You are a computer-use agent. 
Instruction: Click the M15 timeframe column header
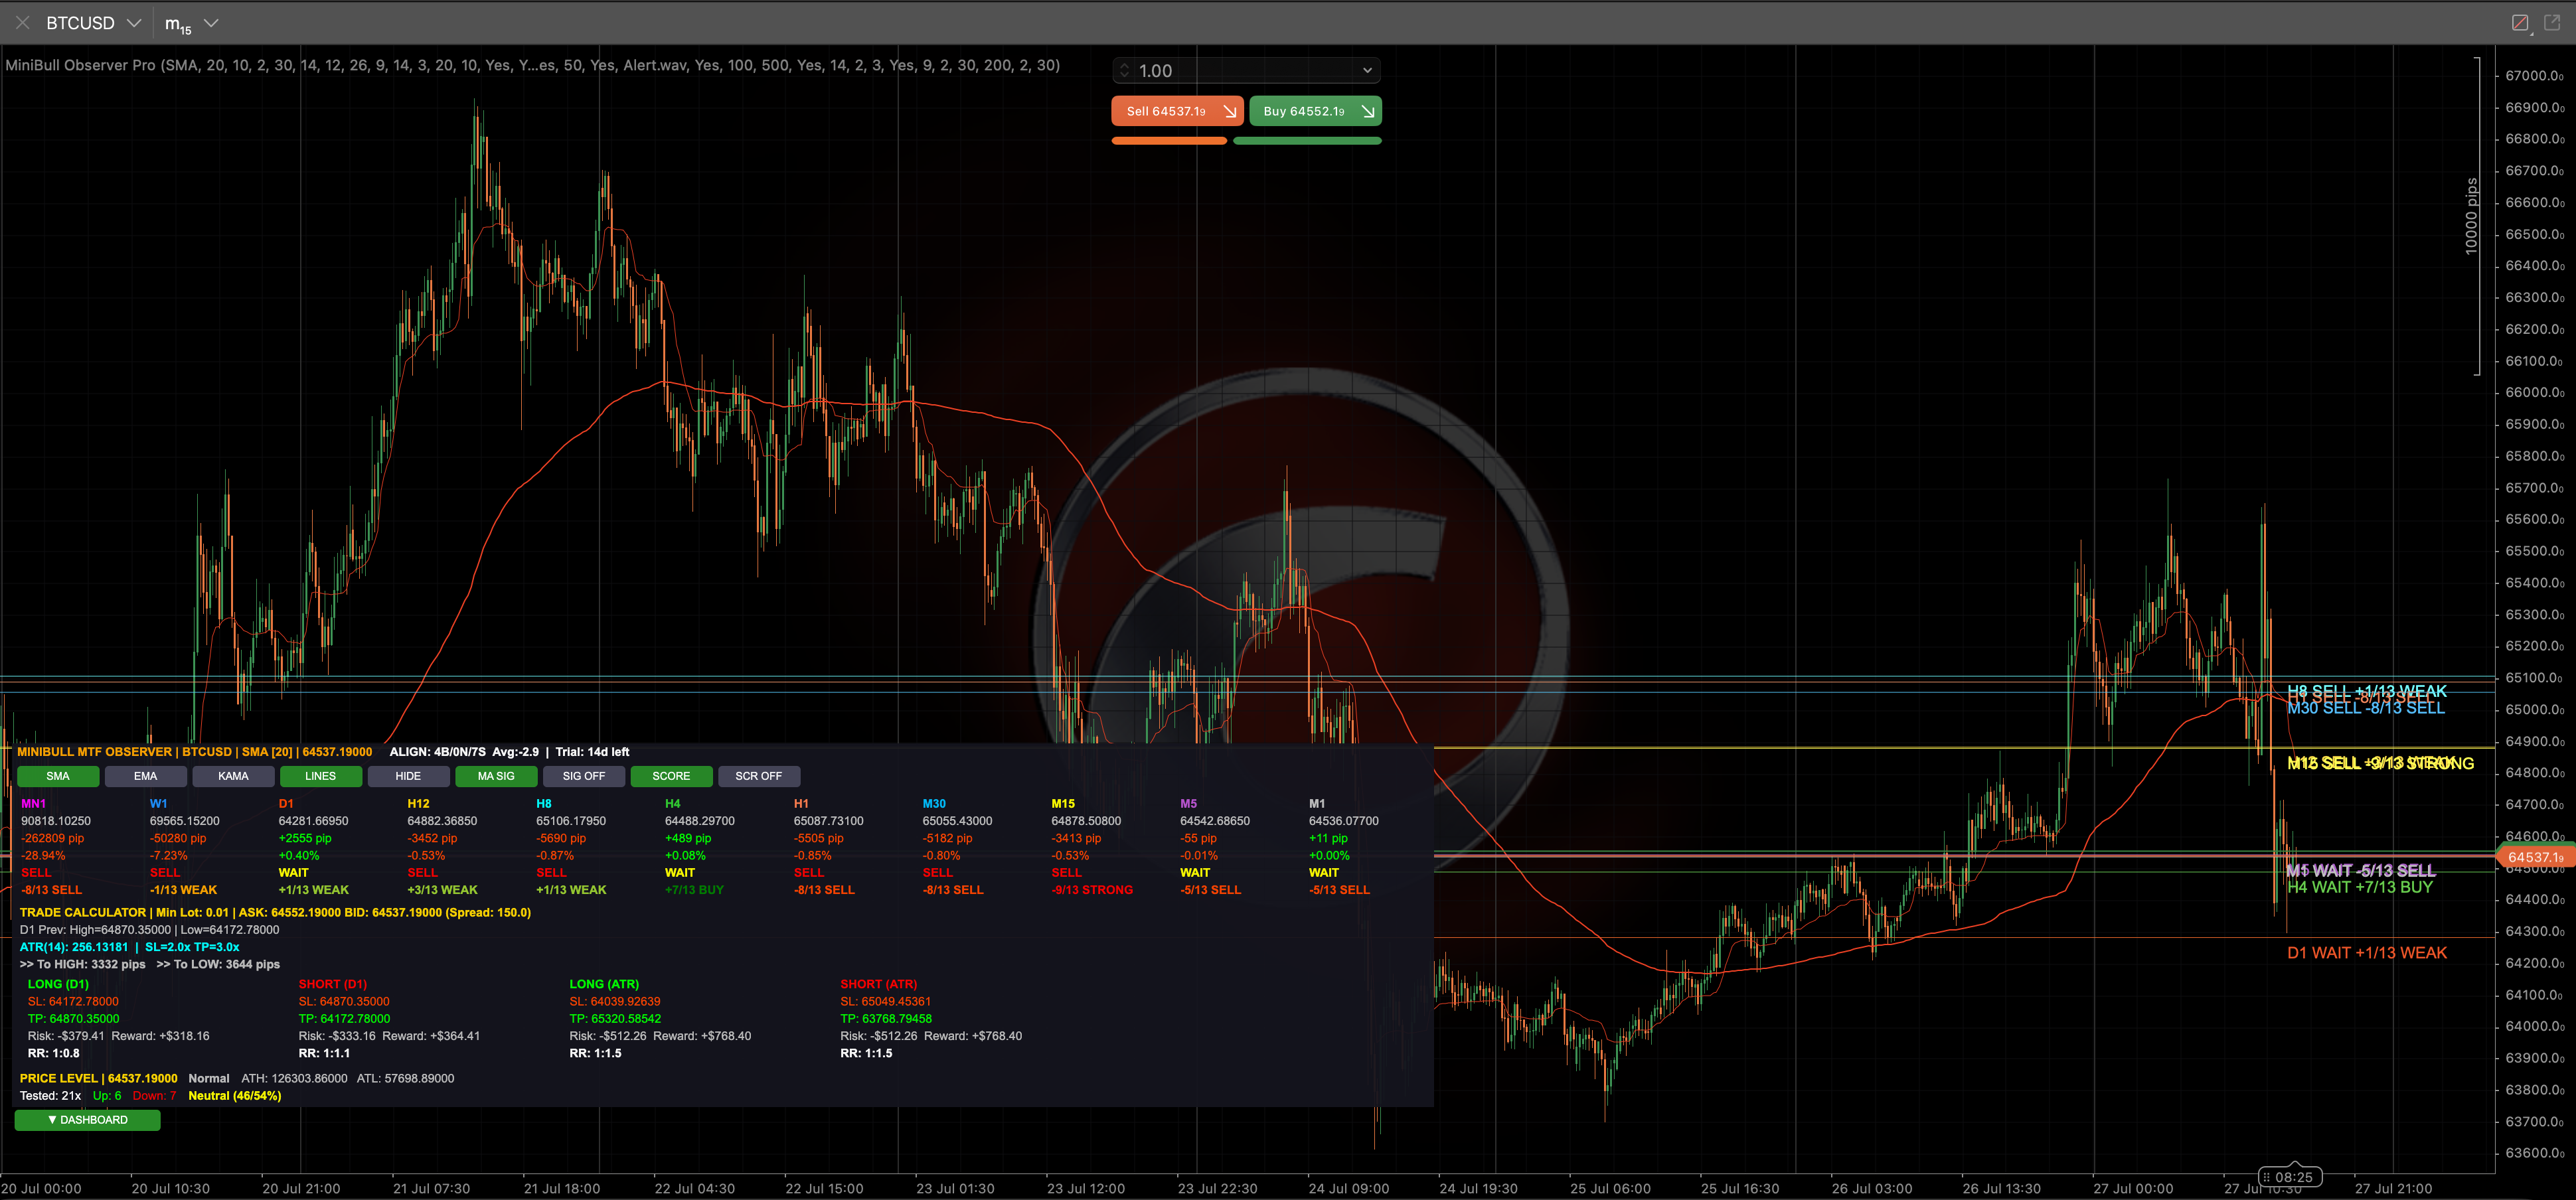(x=1063, y=804)
